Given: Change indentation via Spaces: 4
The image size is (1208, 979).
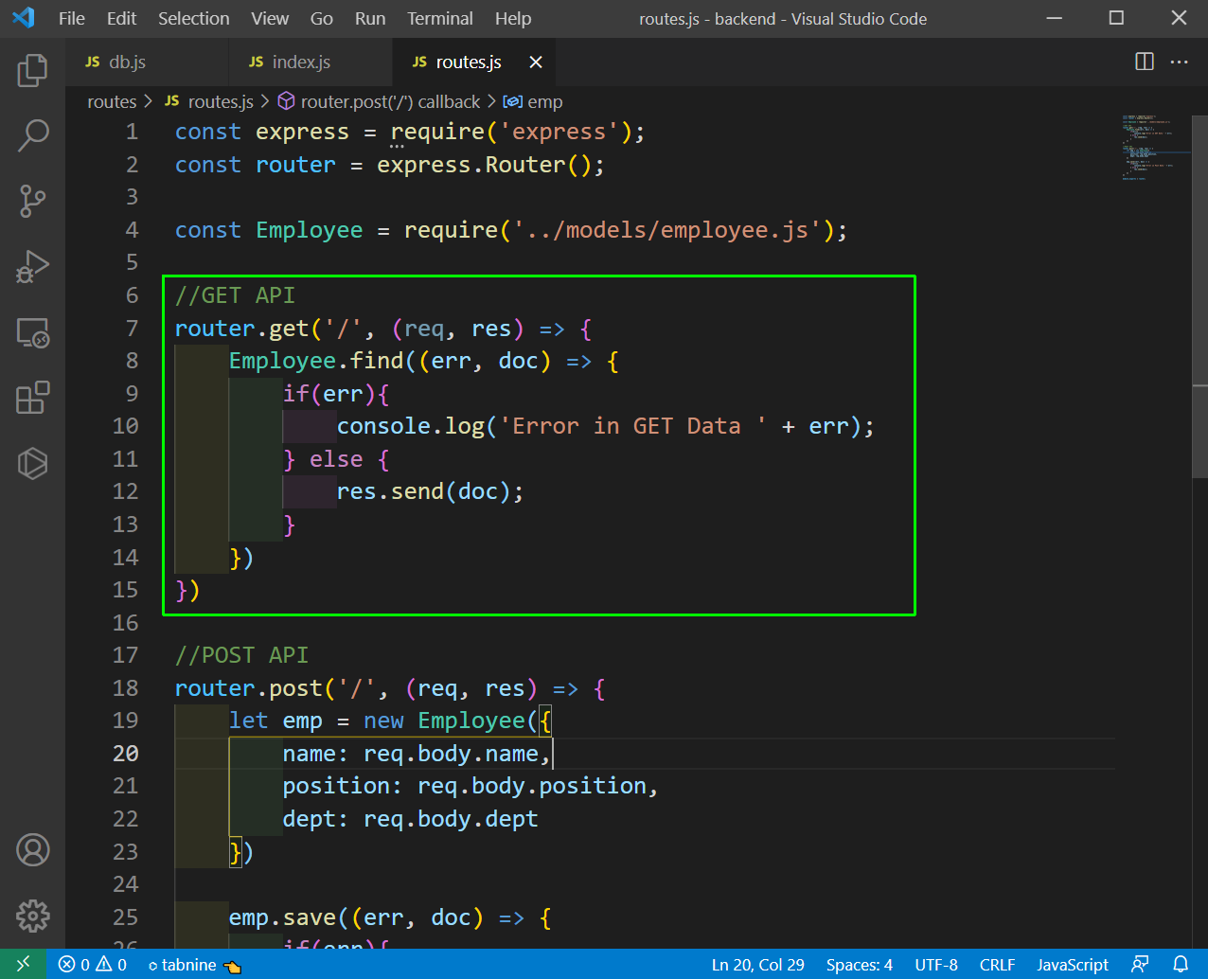Looking at the screenshot, I should point(859,965).
